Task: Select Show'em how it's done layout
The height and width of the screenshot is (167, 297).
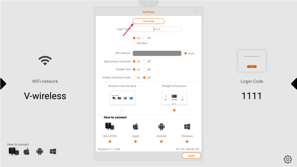Action: pos(123,110)
